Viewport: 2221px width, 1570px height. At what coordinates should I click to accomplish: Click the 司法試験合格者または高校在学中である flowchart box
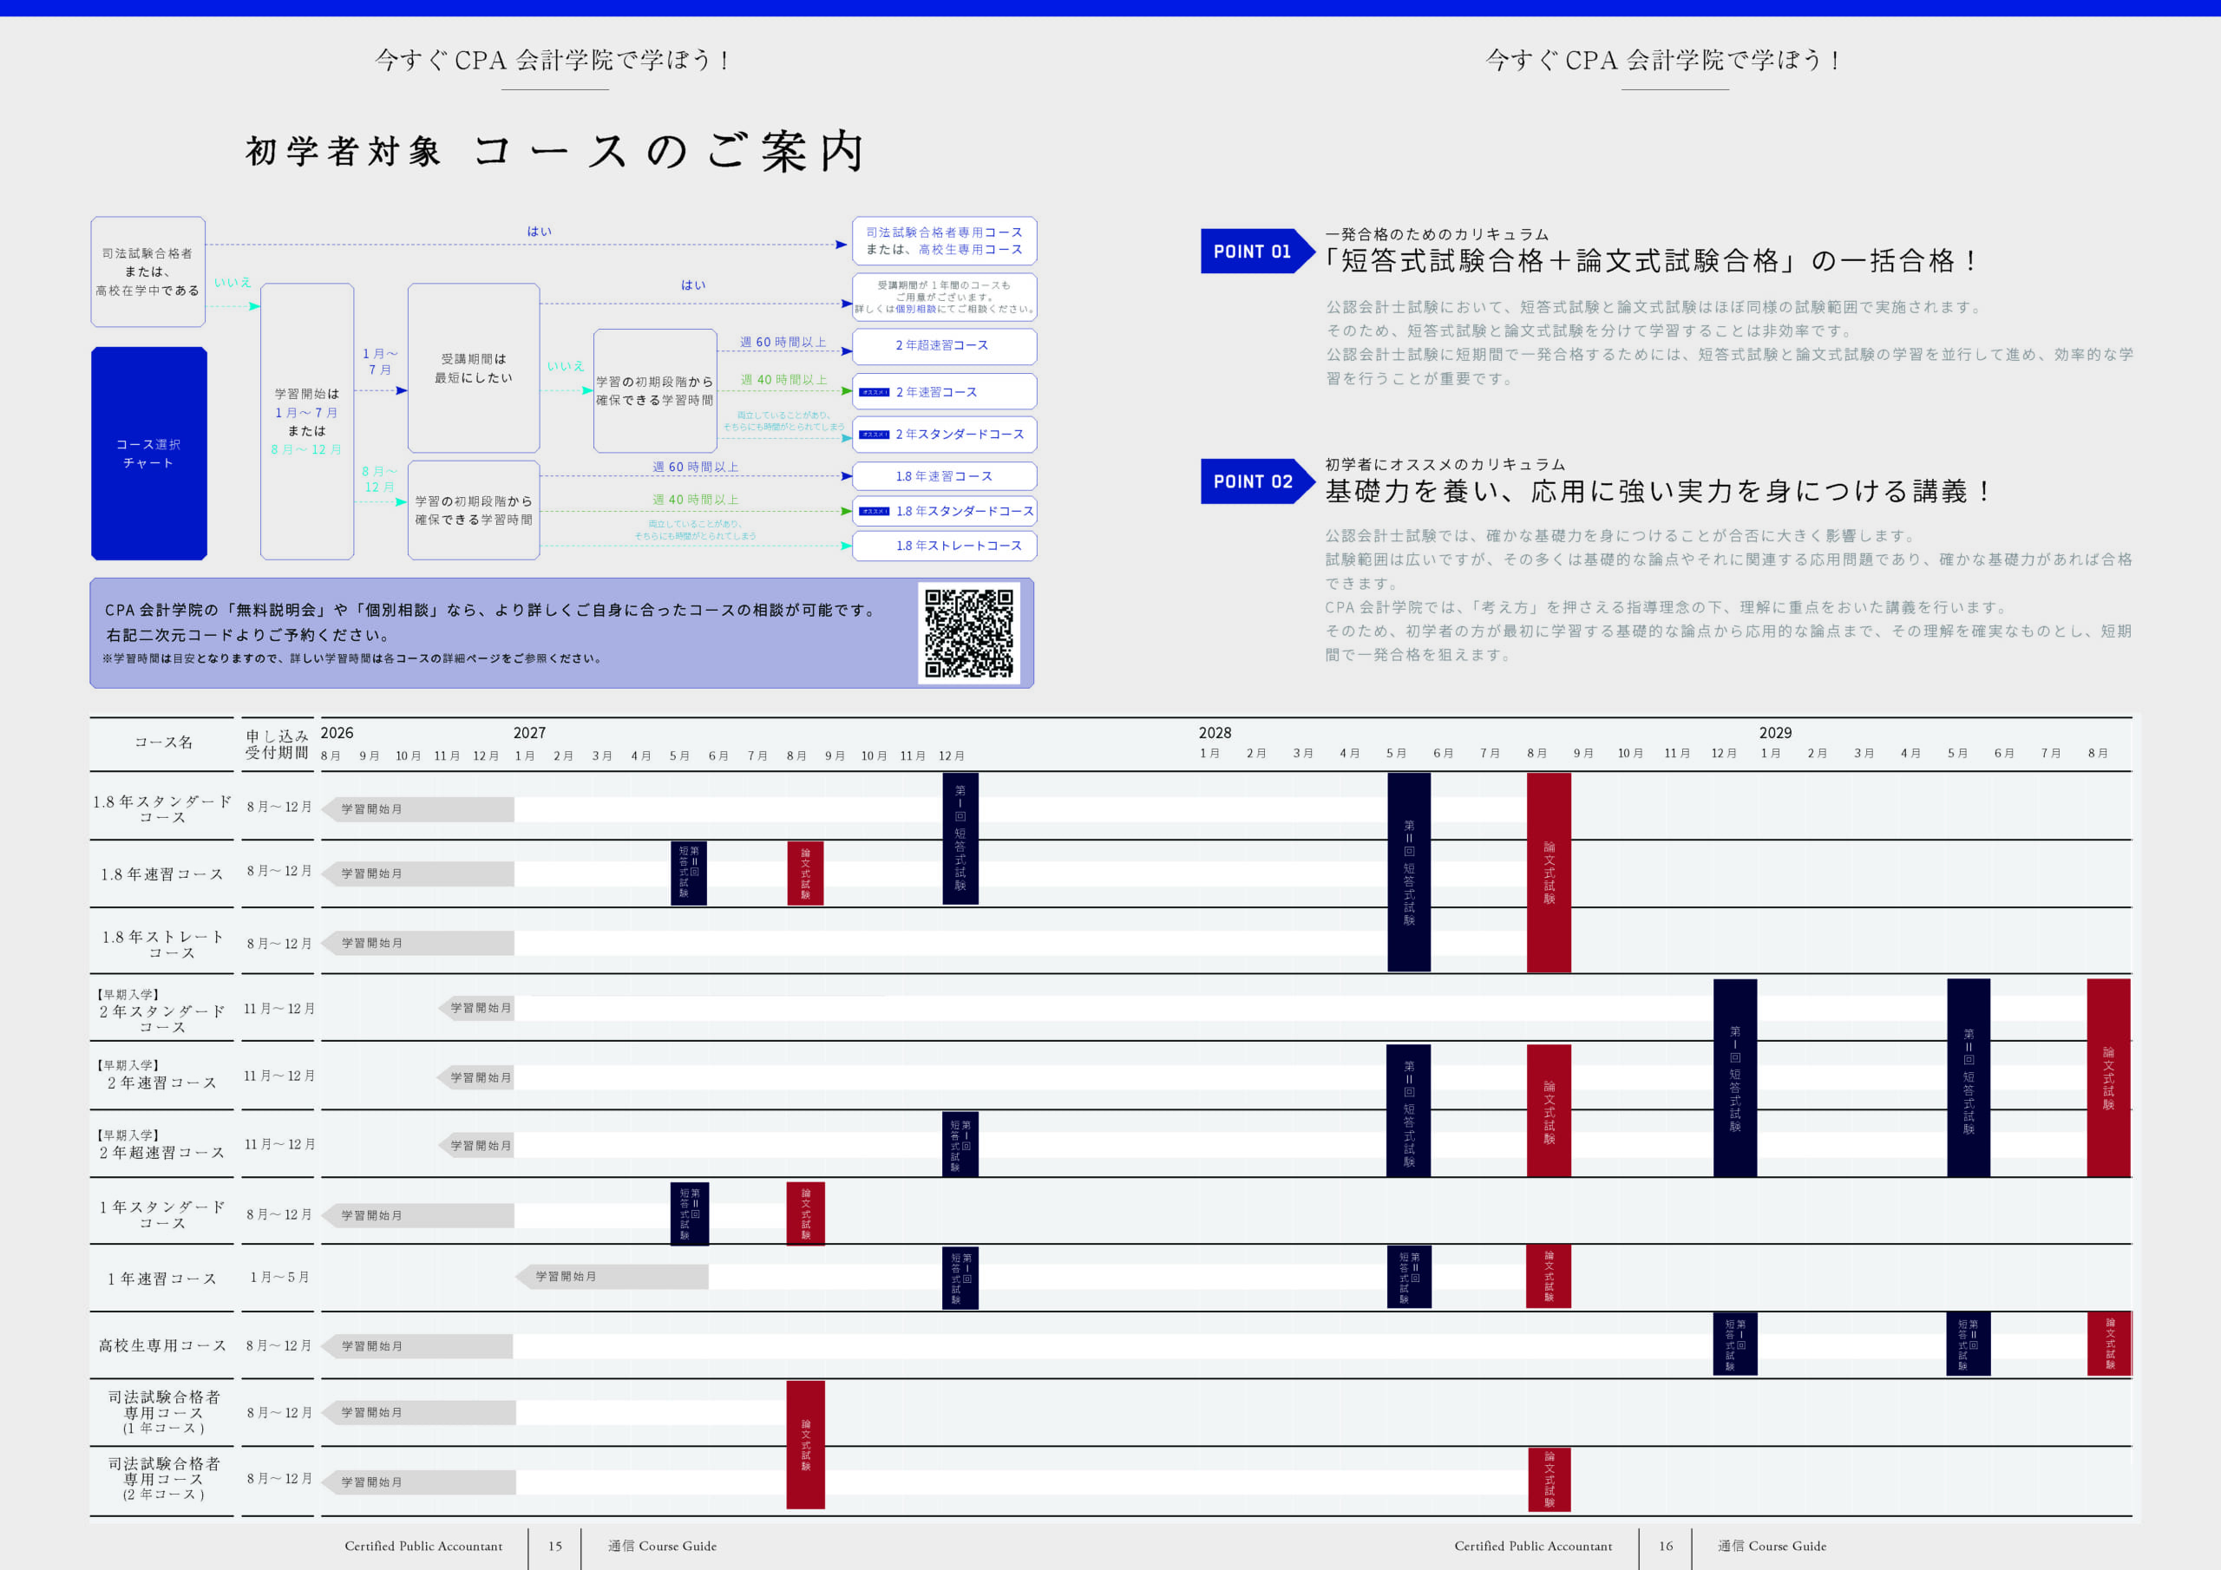[x=148, y=271]
